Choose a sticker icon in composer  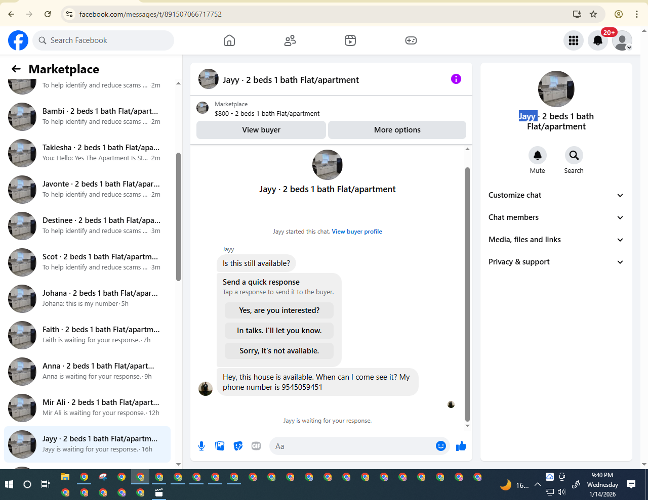pos(238,446)
